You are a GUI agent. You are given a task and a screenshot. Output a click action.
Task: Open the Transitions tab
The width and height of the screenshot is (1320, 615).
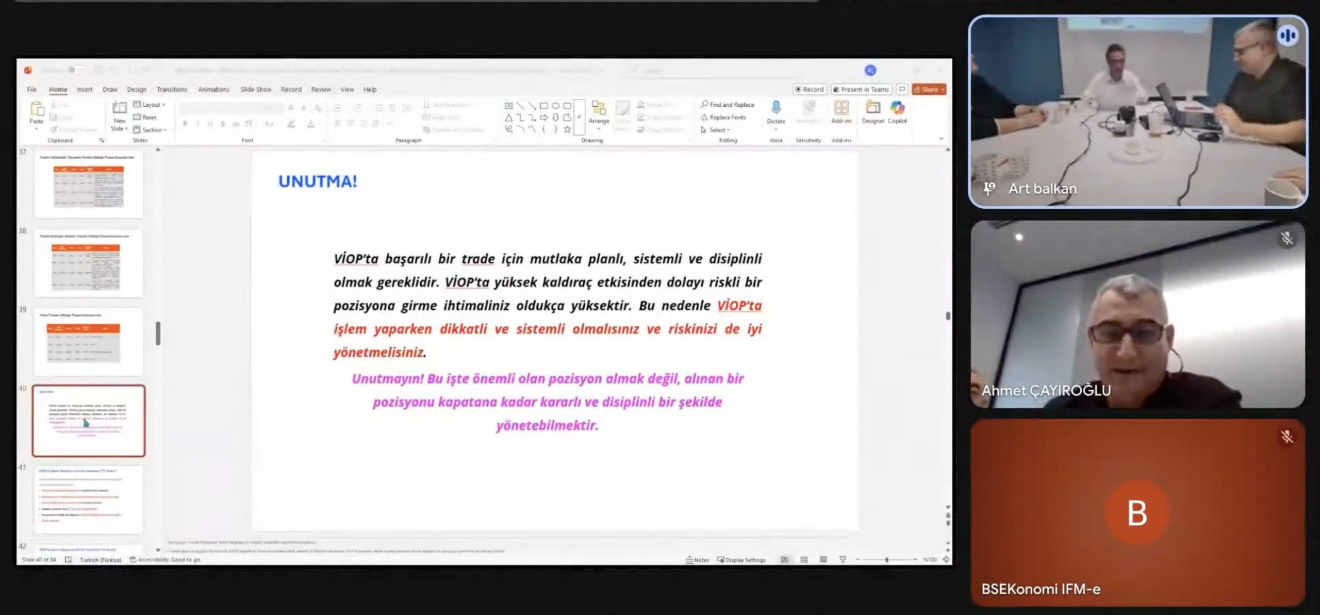click(172, 89)
